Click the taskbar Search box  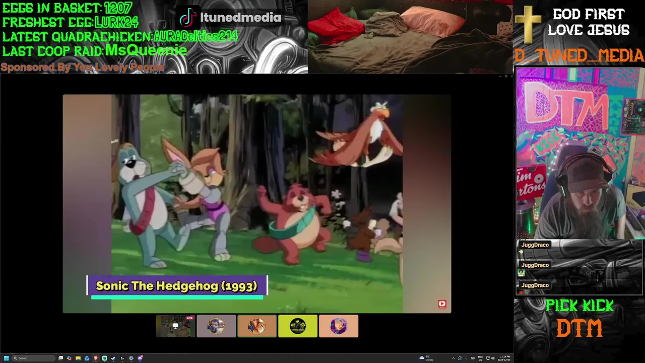(33, 358)
